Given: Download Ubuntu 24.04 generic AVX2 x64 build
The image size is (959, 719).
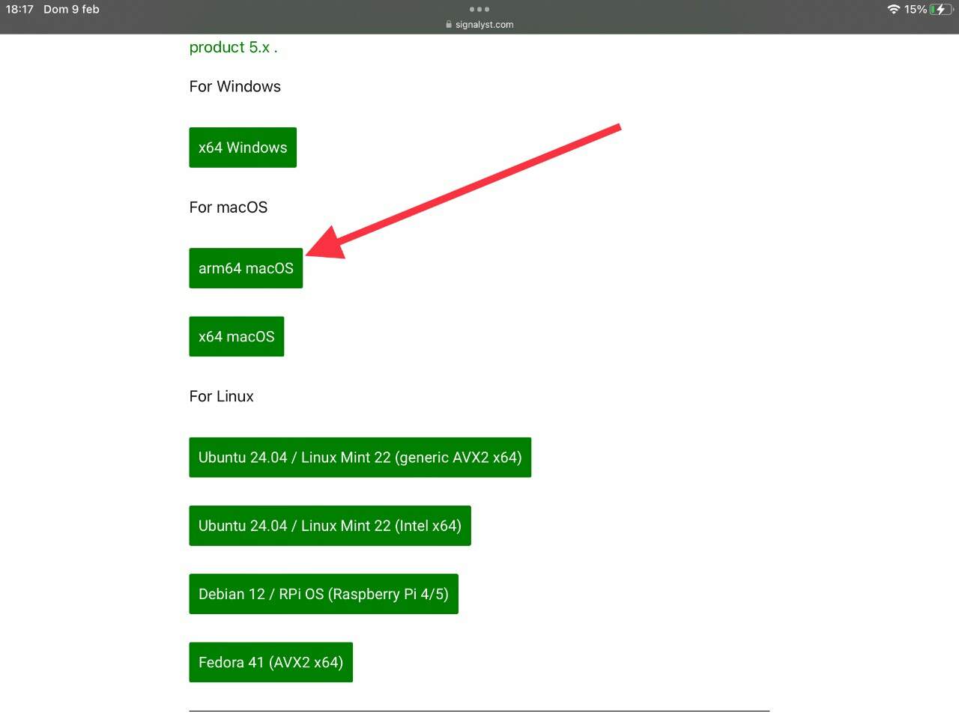Looking at the screenshot, I should click(360, 458).
